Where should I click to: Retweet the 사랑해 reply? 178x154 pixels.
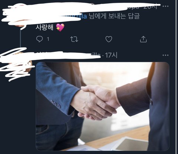[74, 39]
